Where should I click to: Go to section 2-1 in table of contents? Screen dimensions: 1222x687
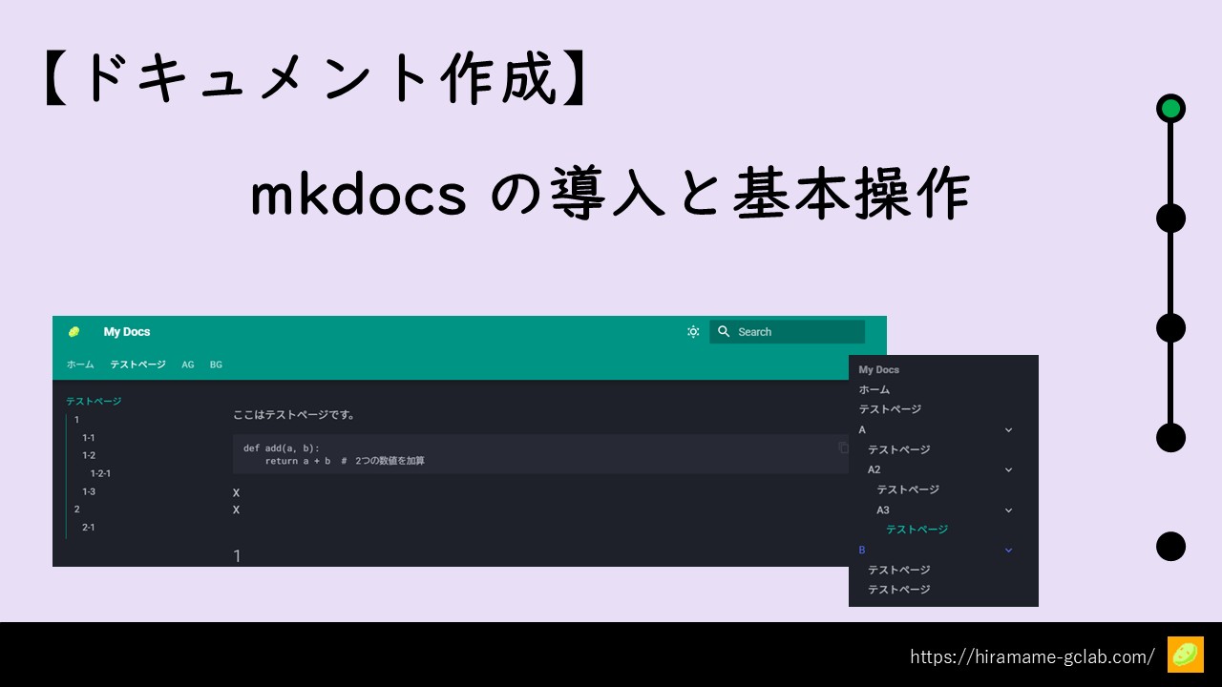[89, 527]
